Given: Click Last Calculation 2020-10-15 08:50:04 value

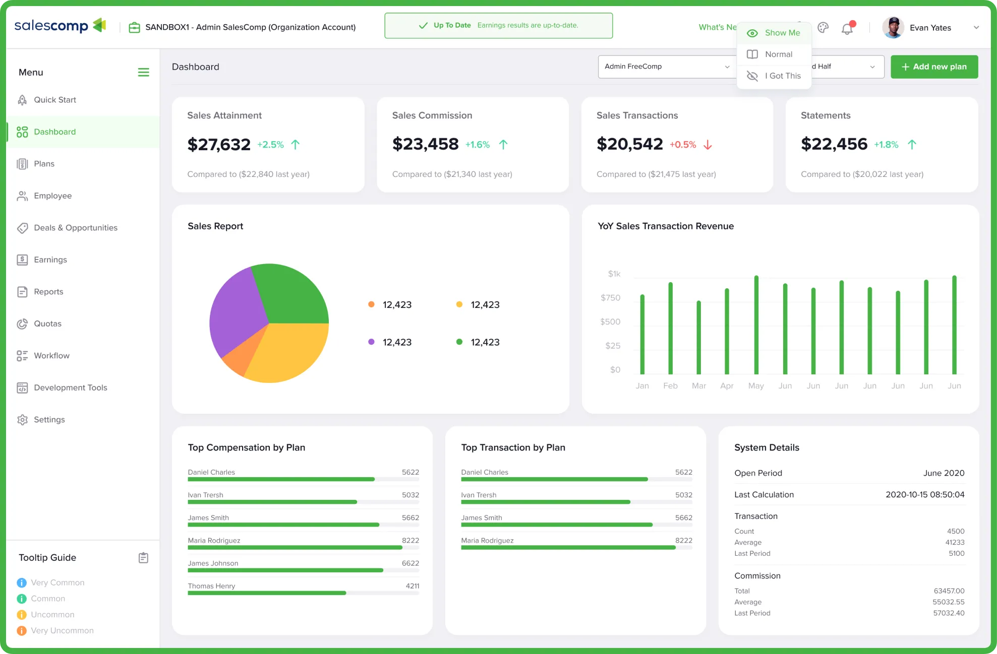Looking at the screenshot, I should [x=925, y=495].
